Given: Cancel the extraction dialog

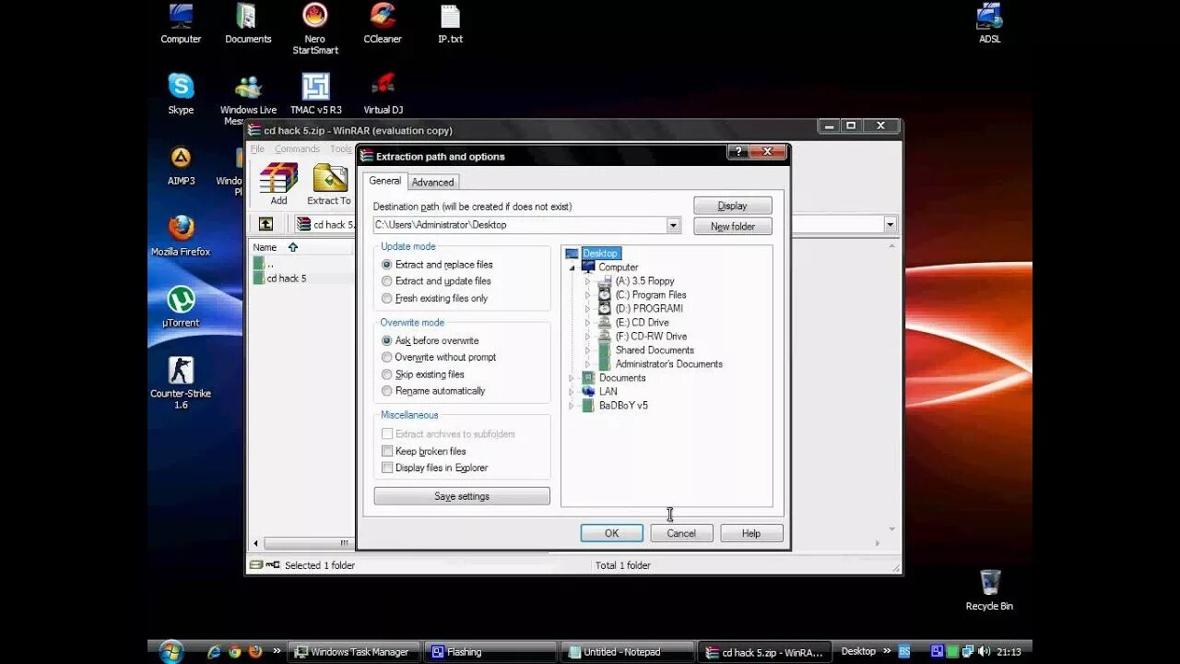Looking at the screenshot, I should point(681,533).
